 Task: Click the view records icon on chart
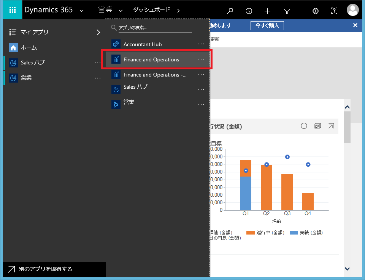tap(317, 126)
